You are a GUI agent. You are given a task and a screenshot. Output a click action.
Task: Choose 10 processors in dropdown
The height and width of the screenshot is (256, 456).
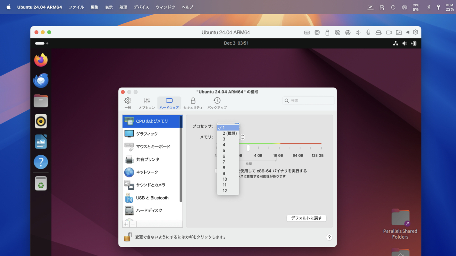point(228,179)
